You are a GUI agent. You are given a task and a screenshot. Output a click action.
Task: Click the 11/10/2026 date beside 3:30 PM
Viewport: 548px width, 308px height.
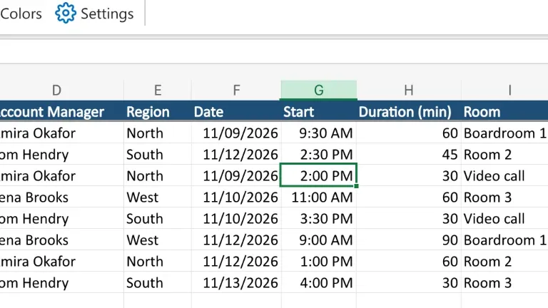[x=236, y=219]
